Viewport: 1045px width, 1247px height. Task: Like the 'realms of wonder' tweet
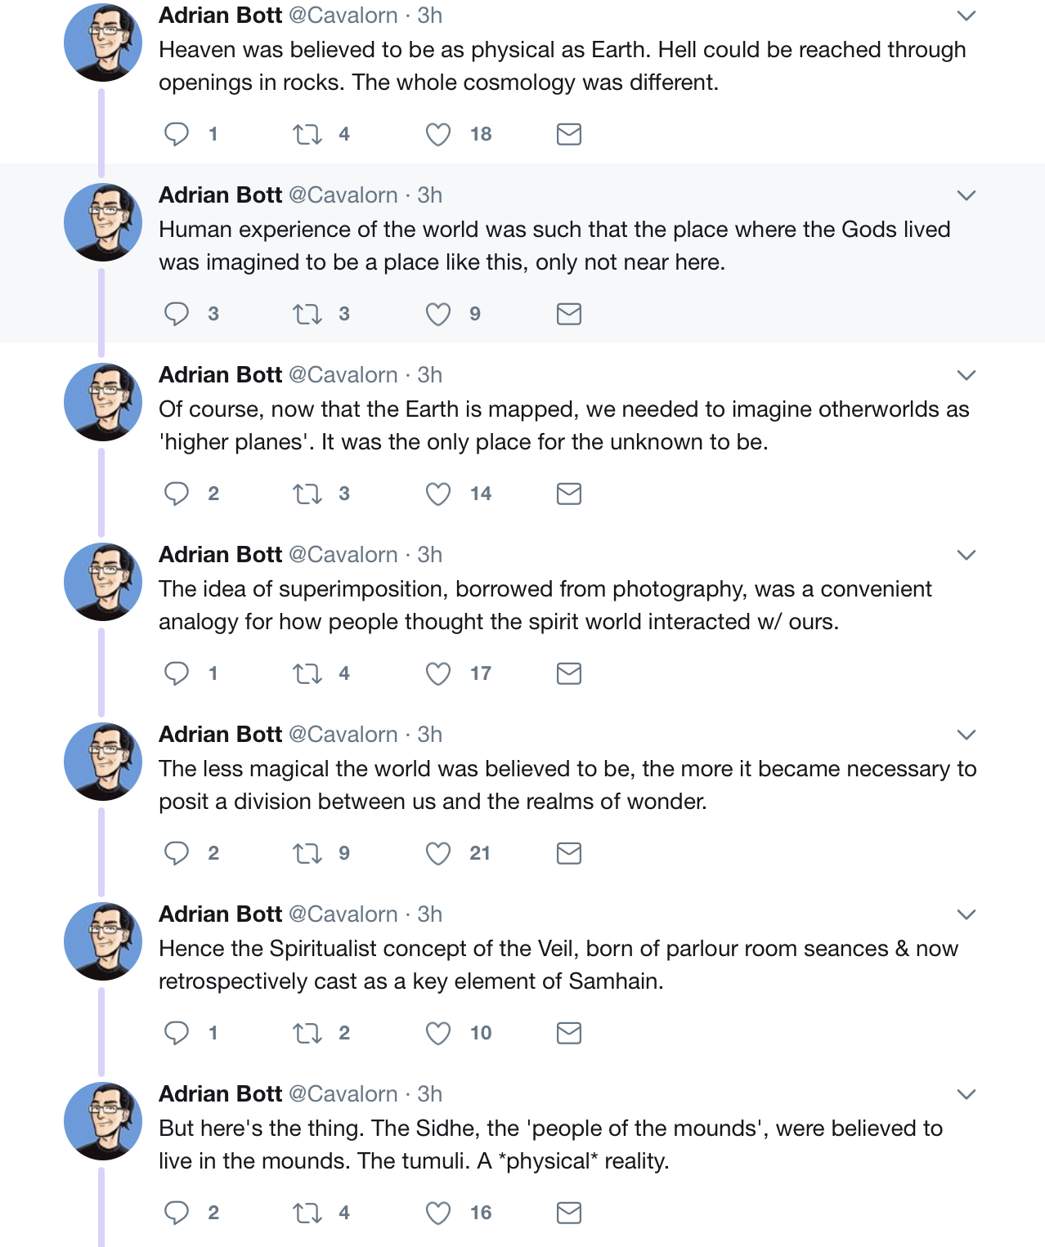tap(438, 853)
